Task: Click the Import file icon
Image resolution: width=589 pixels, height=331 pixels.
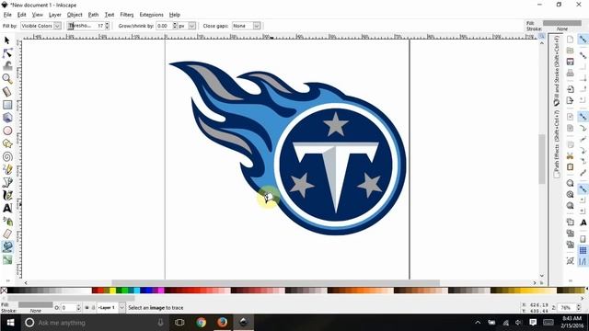Action: pyautogui.click(x=570, y=89)
